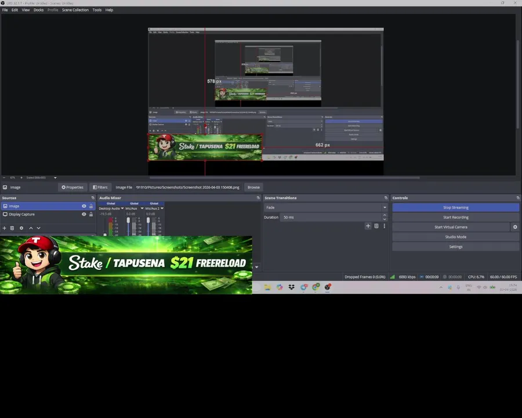Open source properties gear in Sources panel
The width and height of the screenshot is (522, 418).
[21, 228]
